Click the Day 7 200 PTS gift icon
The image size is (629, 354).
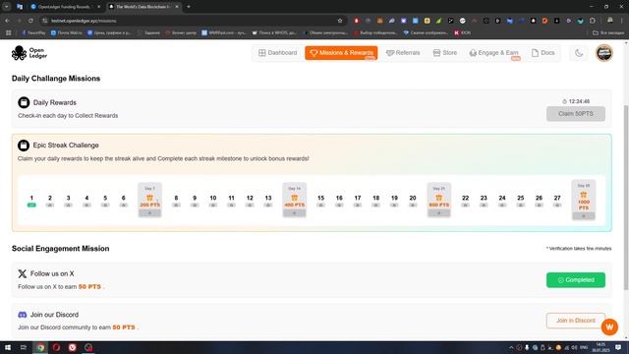point(149,198)
